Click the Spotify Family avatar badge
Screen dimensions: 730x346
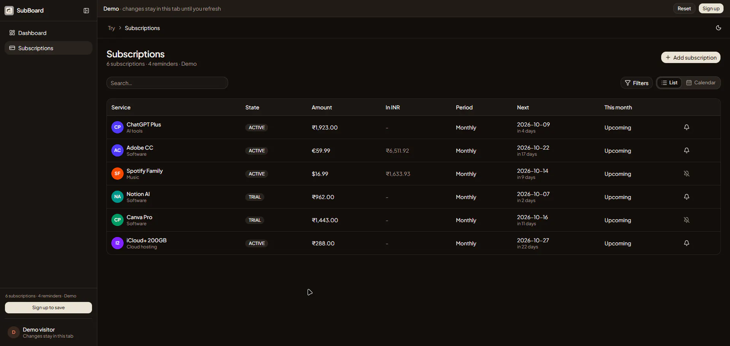pyautogui.click(x=117, y=174)
